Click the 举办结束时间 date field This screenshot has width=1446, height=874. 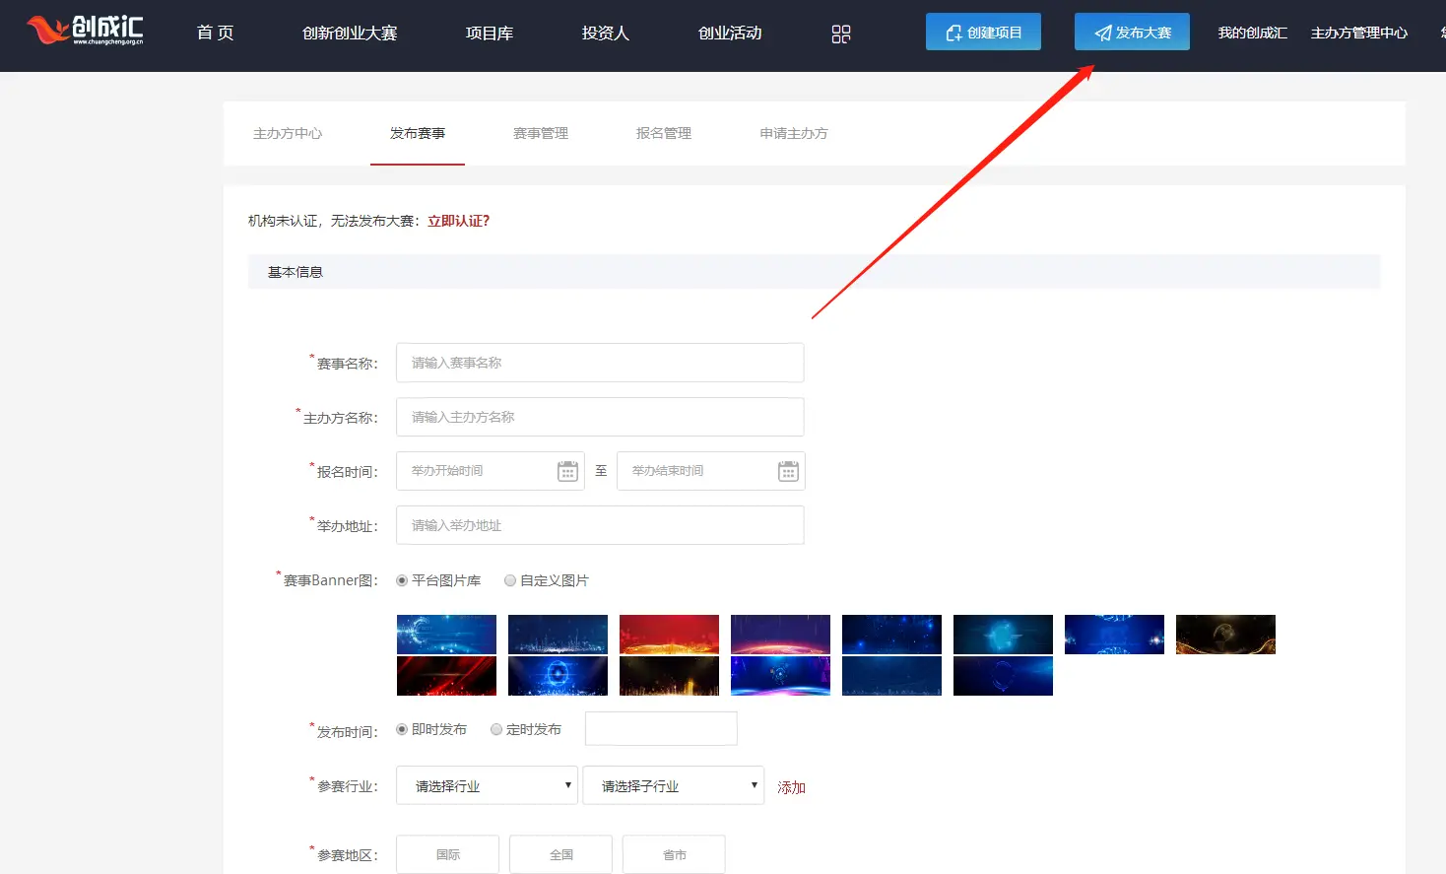click(711, 471)
